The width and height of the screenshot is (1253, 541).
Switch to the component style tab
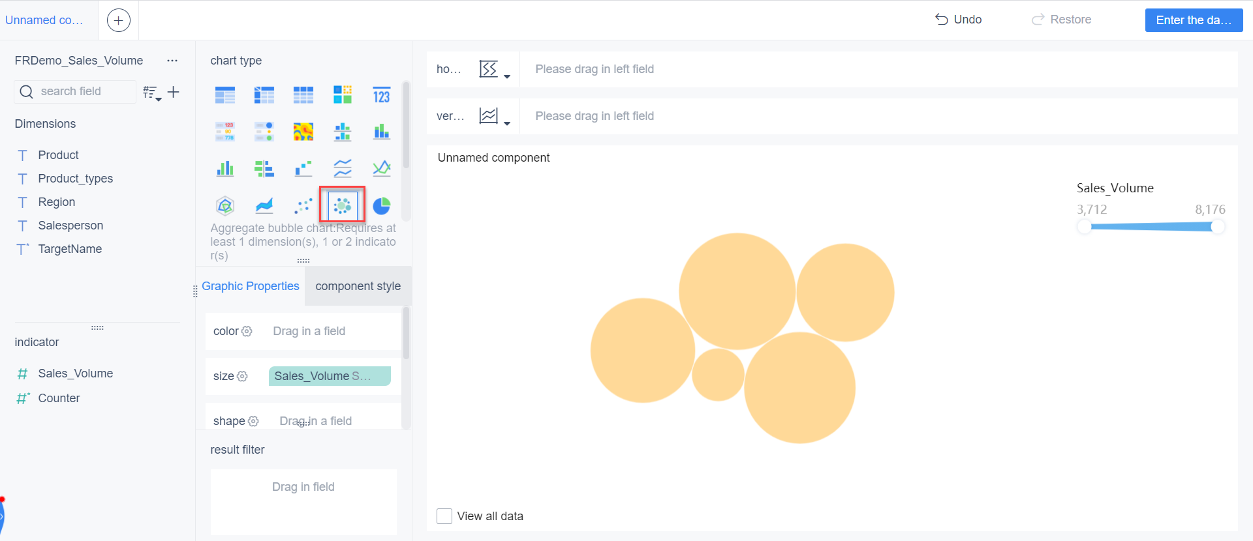pyautogui.click(x=358, y=286)
